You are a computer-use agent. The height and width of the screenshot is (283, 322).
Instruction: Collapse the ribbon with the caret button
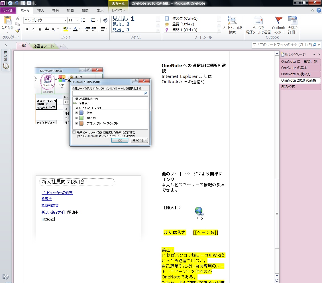pos(313,11)
